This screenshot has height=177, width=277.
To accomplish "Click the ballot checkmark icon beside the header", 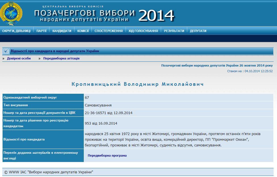I will coord(6,51).
